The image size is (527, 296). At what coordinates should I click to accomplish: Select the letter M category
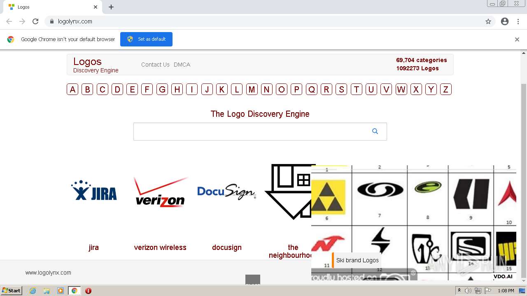252,89
